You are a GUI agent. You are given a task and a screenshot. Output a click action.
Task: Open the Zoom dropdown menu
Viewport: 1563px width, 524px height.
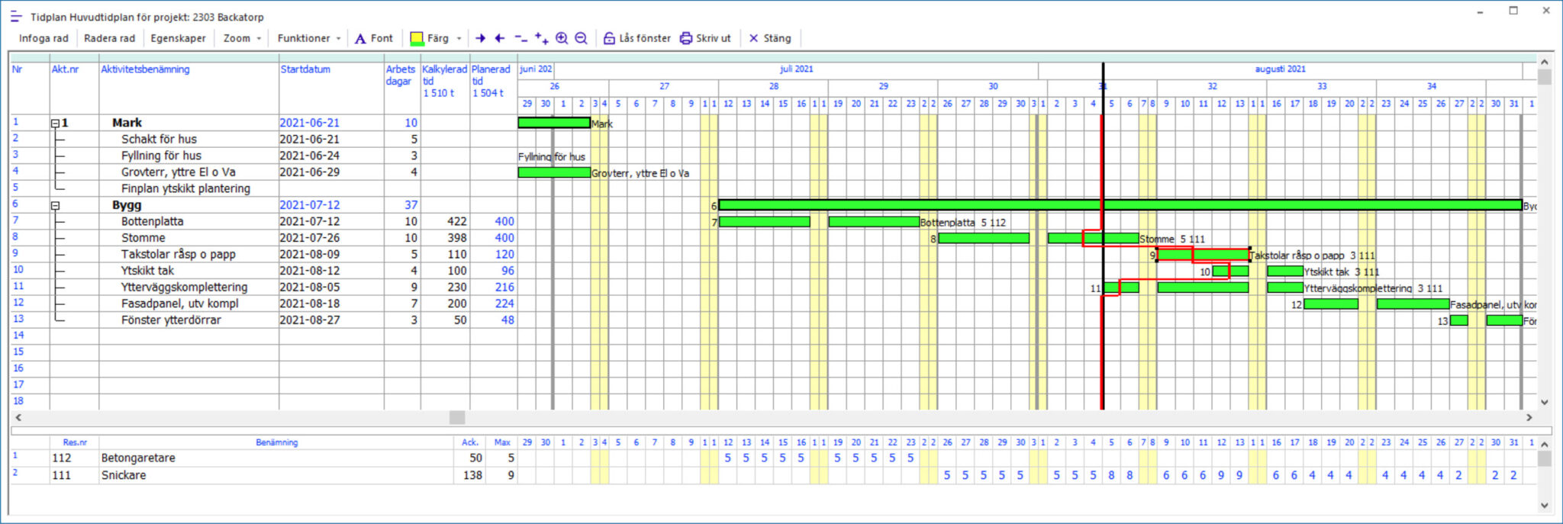point(242,38)
